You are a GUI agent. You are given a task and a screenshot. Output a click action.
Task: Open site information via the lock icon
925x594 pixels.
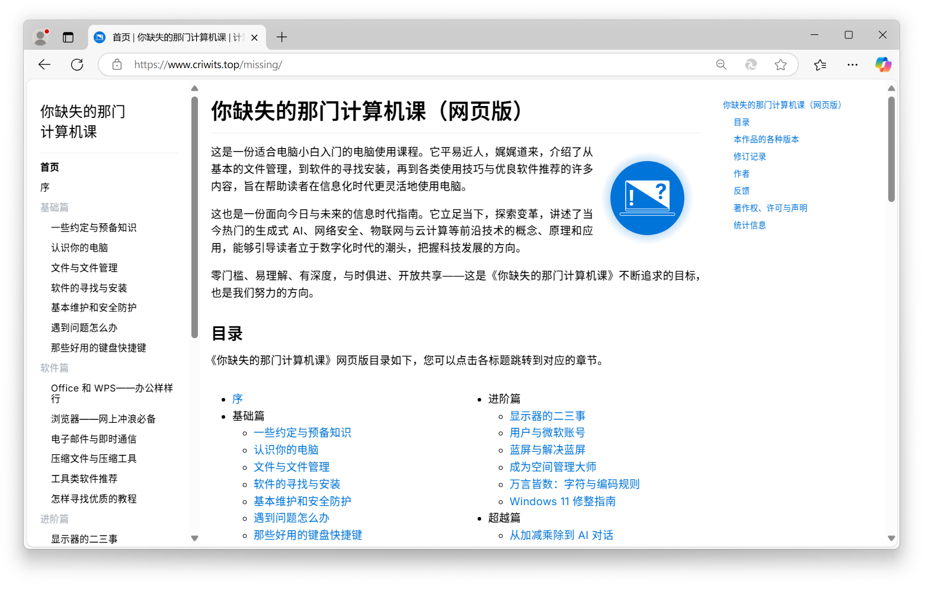[x=116, y=65]
